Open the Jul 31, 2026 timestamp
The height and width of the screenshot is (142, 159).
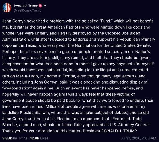[138, 138]
